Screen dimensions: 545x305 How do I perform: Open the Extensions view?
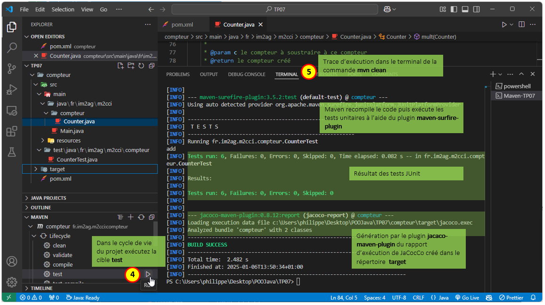(12, 131)
